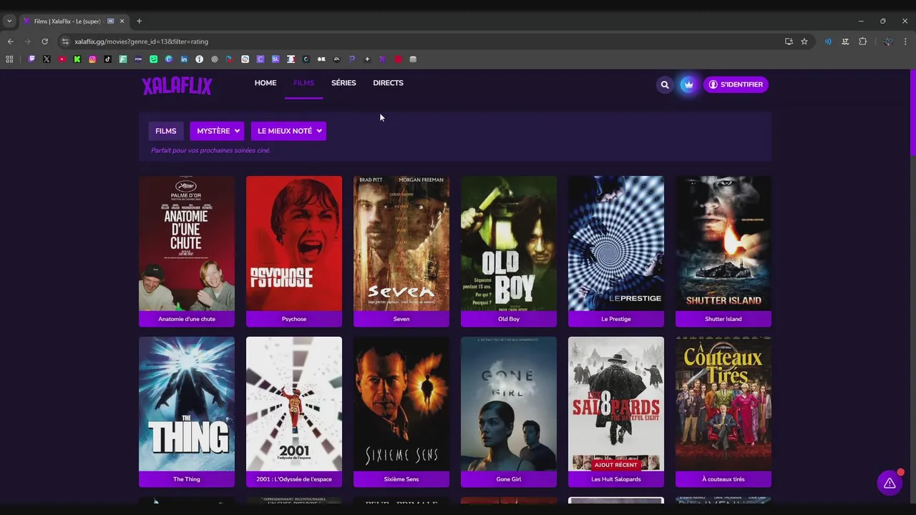The image size is (916, 515).
Task: Open the ChatGPT bookmark icon
Action: point(215,59)
